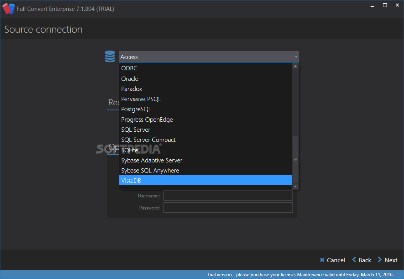This screenshot has height=279, width=404.
Task: Select Sybase SQL Anywhere
Action: point(205,171)
